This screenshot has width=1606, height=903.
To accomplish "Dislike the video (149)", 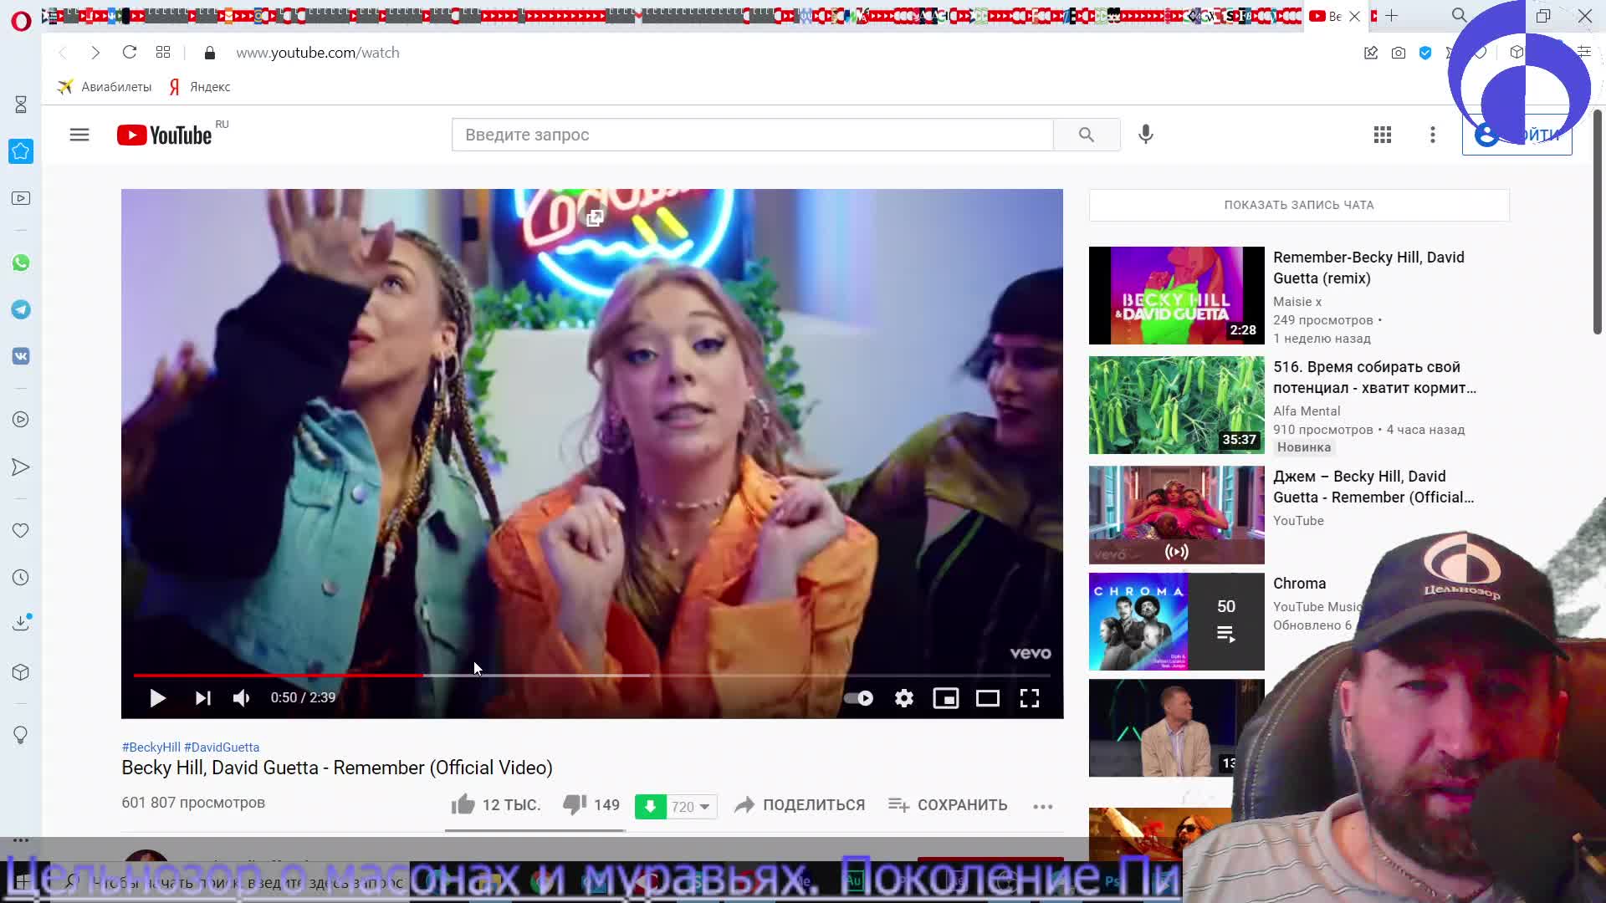I will click(591, 805).
